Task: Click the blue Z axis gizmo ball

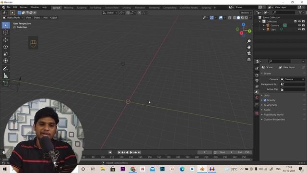Action: pos(243,25)
